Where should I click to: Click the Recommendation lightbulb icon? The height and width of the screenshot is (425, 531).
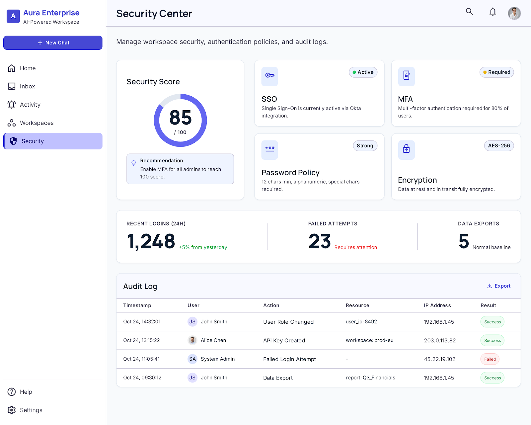click(133, 163)
